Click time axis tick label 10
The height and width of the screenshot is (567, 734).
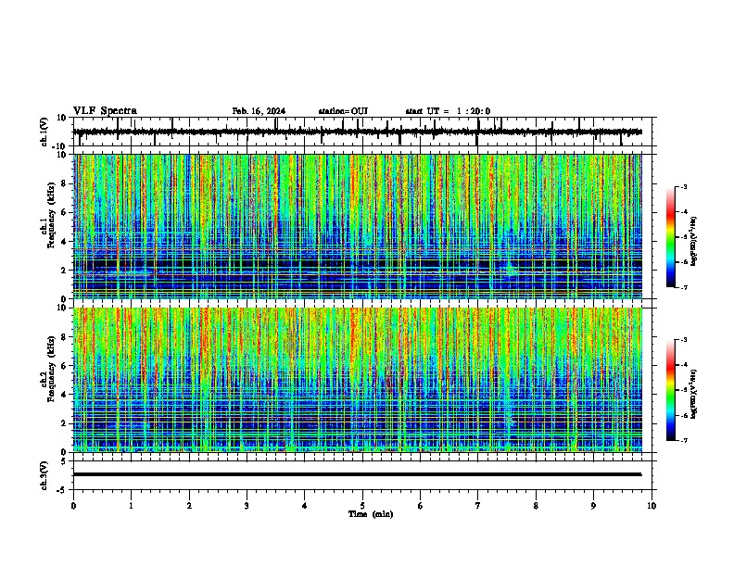pos(652,506)
